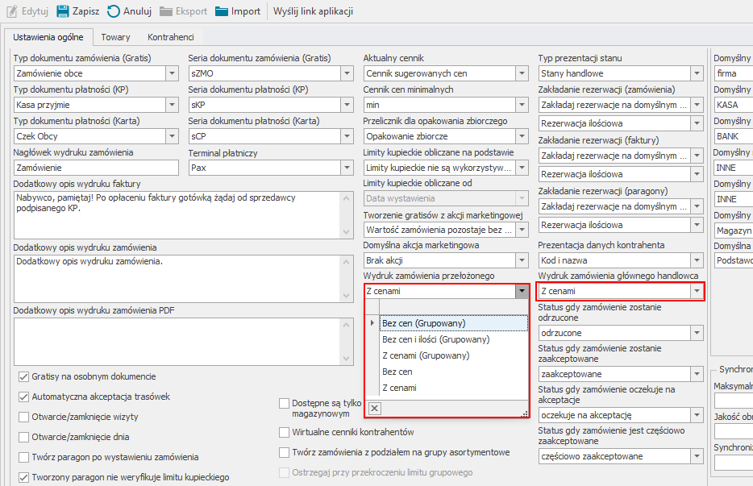
Task: Click the X button in dropdown footer
Action: point(374,409)
